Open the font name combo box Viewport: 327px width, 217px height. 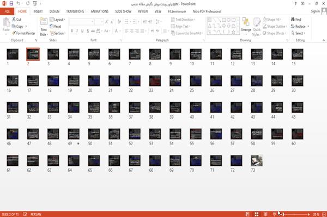tap(82, 22)
